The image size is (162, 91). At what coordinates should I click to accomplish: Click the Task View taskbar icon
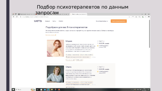(37, 89)
